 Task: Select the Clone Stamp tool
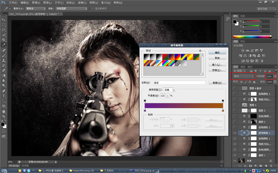pos(4,60)
